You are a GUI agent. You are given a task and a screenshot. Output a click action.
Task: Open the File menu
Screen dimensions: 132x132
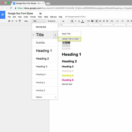tap(9, 17)
